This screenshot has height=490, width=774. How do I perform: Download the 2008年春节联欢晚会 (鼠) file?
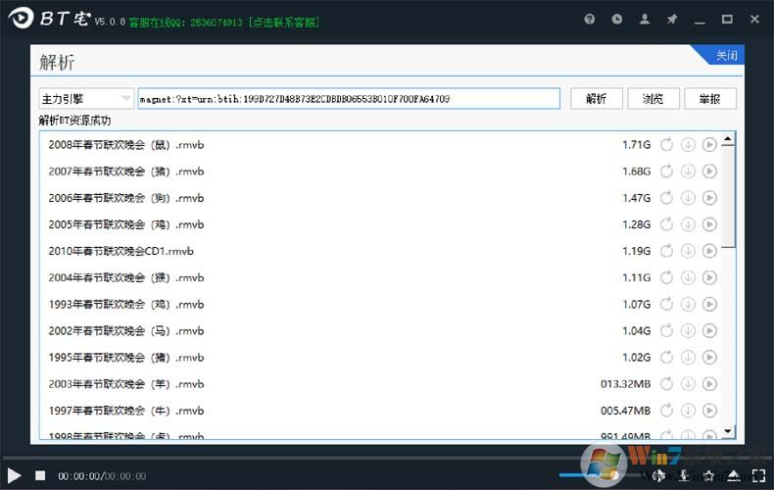click(688, 145)
